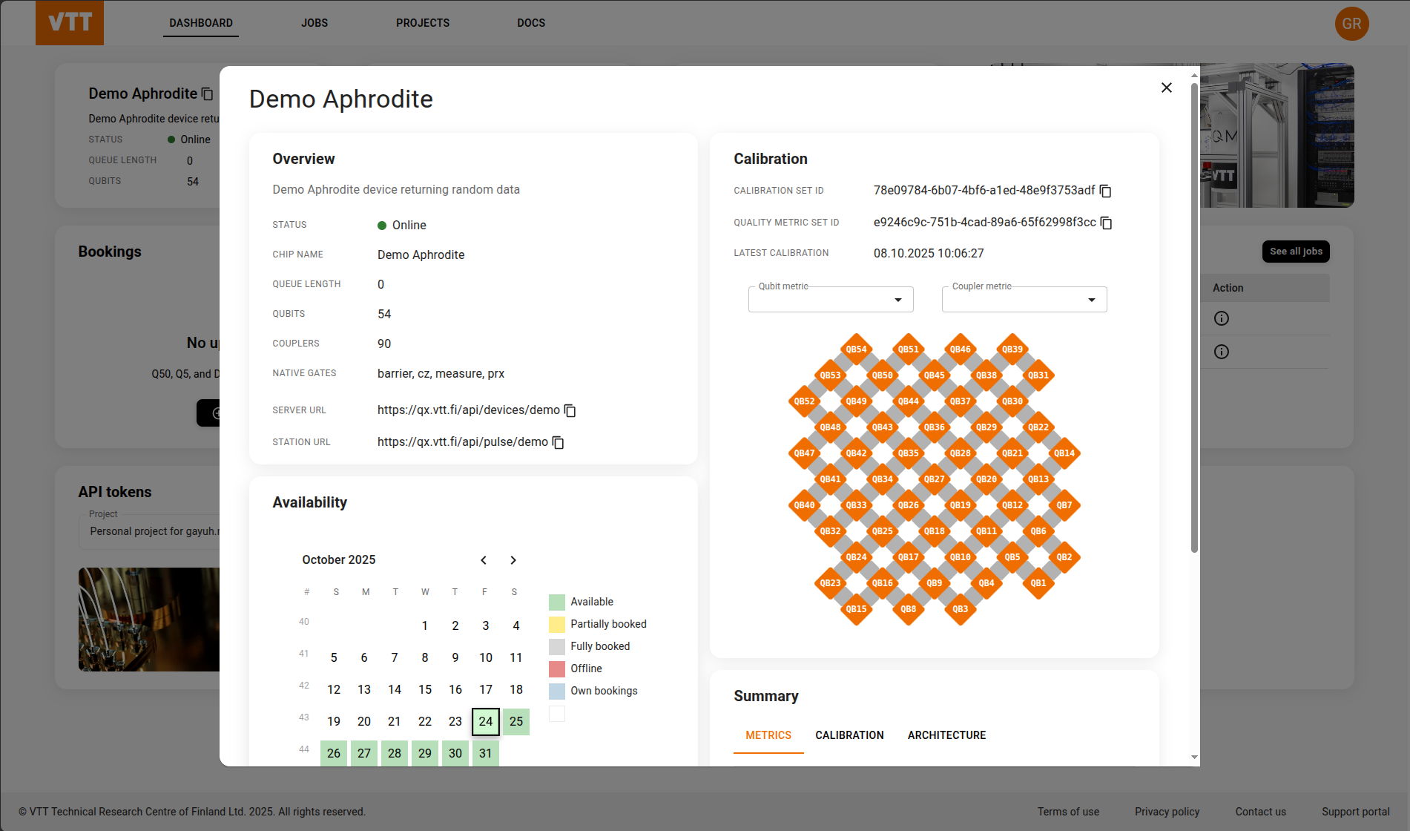Open the Jobs navigation menu
The image size is (1410, 831).
(314, 23)
